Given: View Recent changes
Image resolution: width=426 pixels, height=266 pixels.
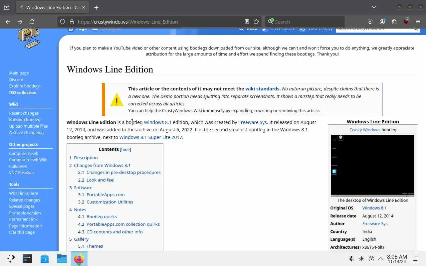Looking at the screenshot, I should click(24, 113).
